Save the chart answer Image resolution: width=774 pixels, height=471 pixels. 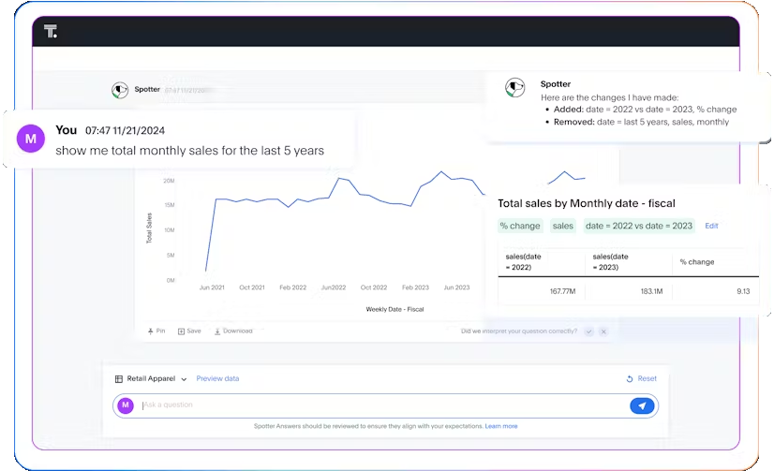188,331
